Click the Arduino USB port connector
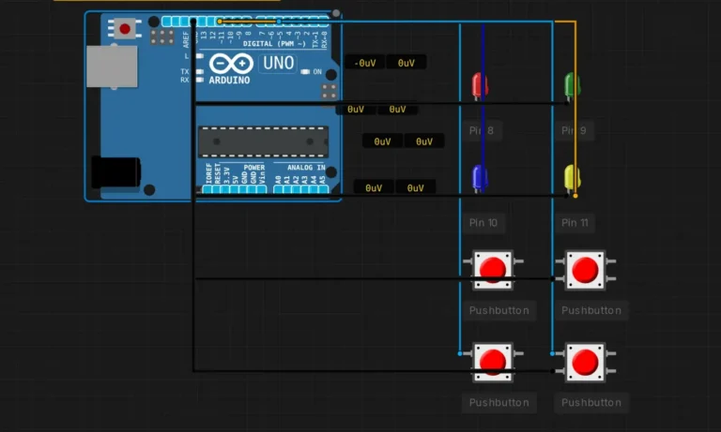Screen dimensions: 721x432 click(x=112, y=67)
